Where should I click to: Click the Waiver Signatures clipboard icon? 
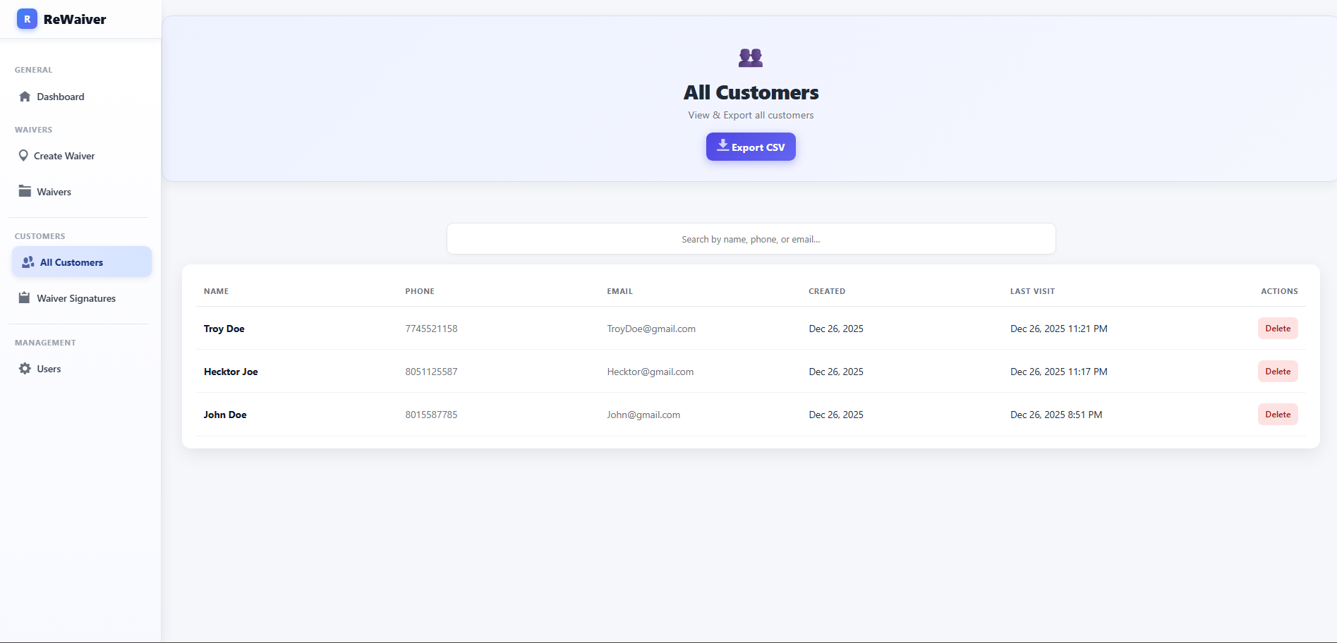point(24,298)
